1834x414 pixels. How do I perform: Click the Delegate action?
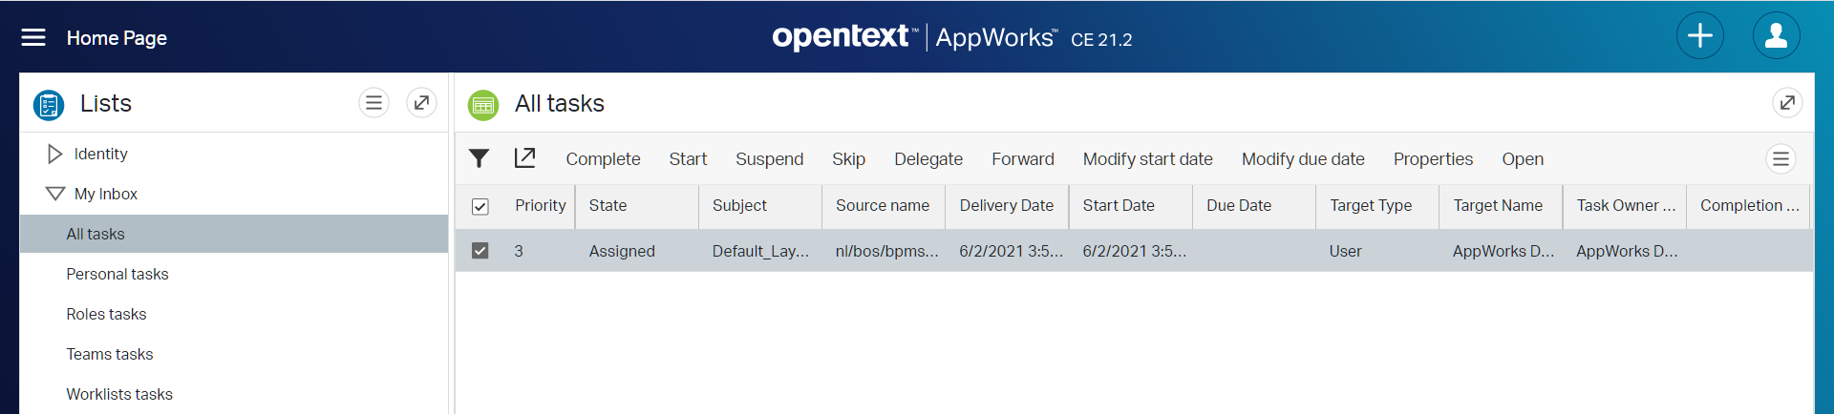coord(928,159)
